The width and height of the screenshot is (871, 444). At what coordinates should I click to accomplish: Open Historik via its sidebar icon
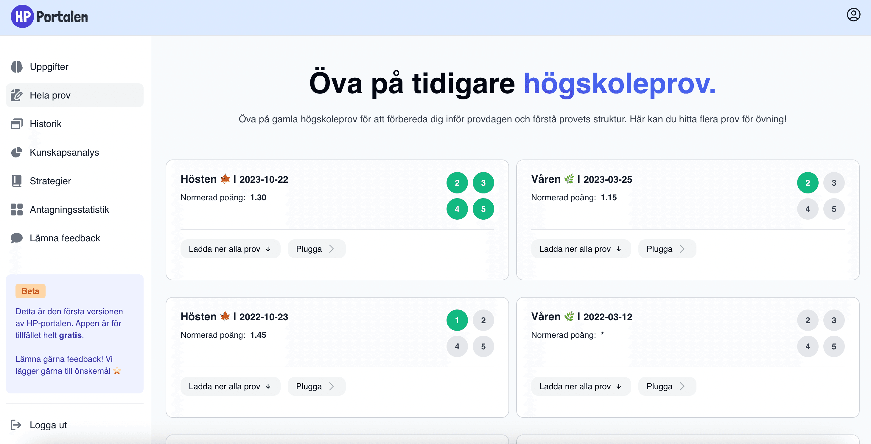pos(17,124)
